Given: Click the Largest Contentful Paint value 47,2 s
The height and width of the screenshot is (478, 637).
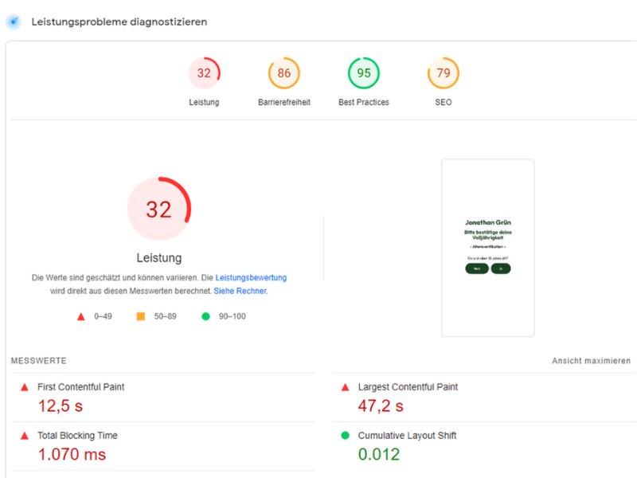Looking at the screenshot, I should tap(381, 406).
